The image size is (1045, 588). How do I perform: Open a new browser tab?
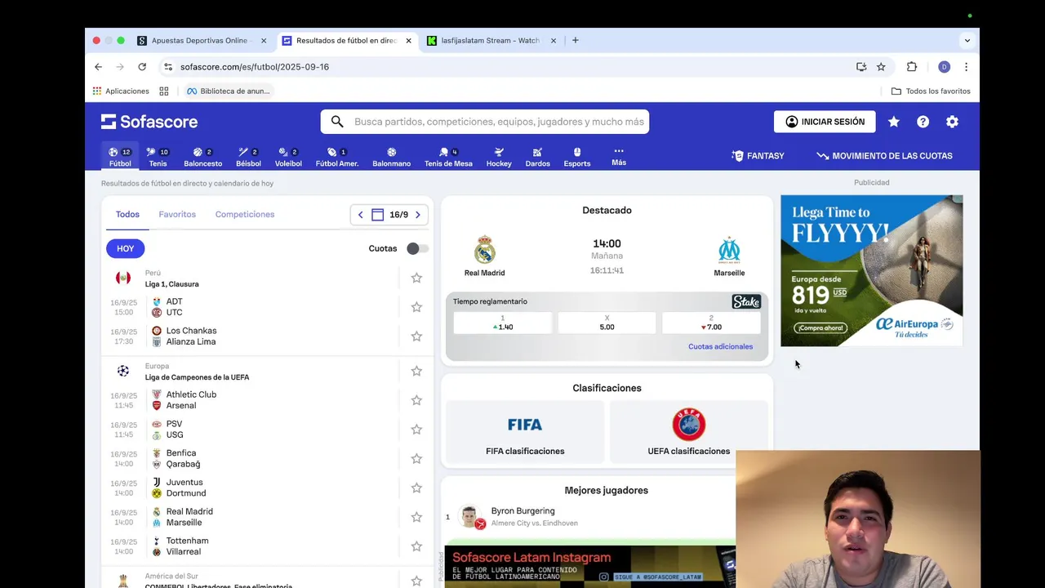pyautogui.click(x=576, y=40)
